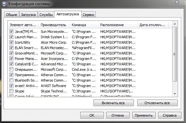The image size is (186, 123).
Task: Toggle the IconUtility checkbox
Action: coord(11,42)
